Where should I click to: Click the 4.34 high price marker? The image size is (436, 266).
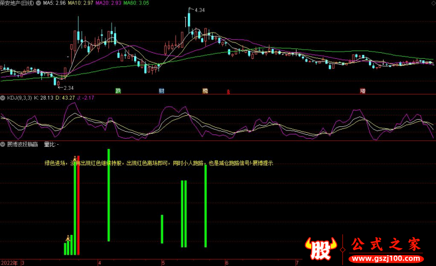199,10
